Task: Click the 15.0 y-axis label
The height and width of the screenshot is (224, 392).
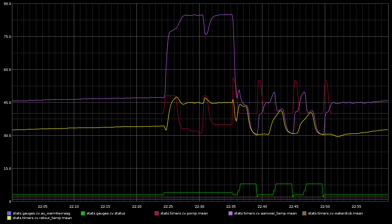Action: pyautogui.click(x=7, y=169)
